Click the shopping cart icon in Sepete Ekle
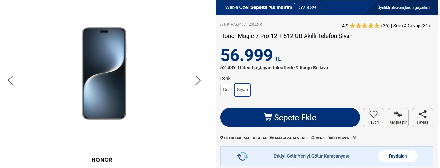The height and width of the screenshot is (168, 440). (x=268, y=117)
